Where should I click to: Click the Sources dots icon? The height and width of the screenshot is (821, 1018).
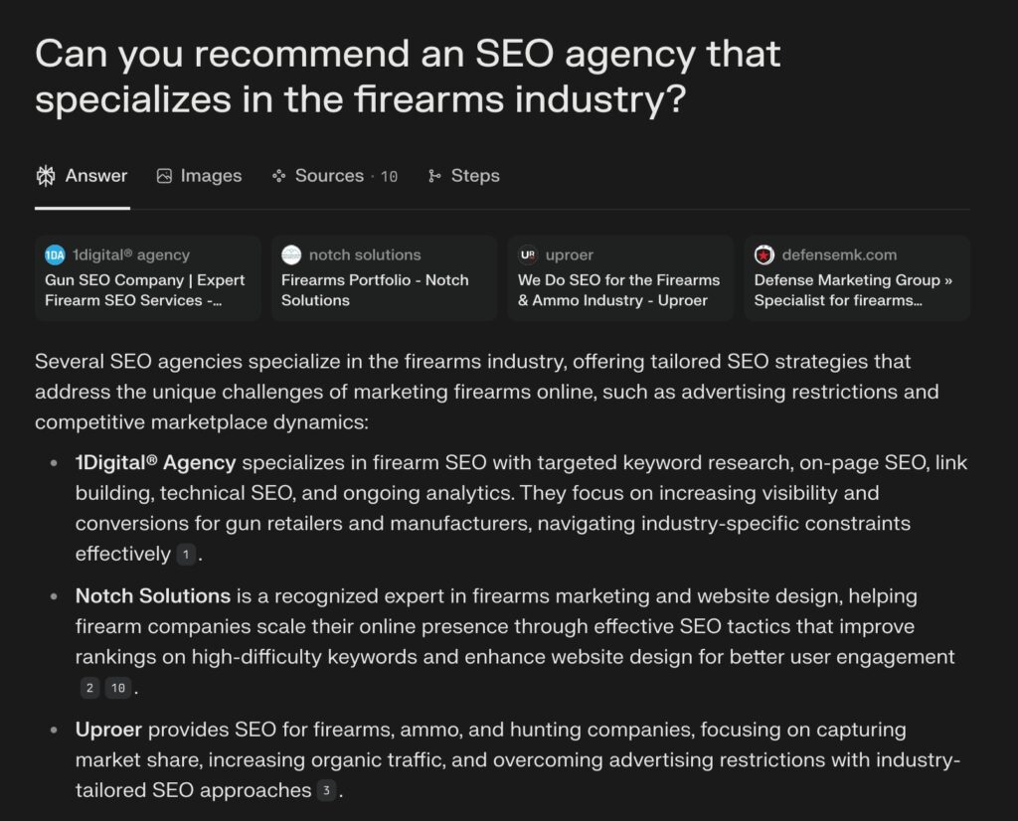coord(279,176)
